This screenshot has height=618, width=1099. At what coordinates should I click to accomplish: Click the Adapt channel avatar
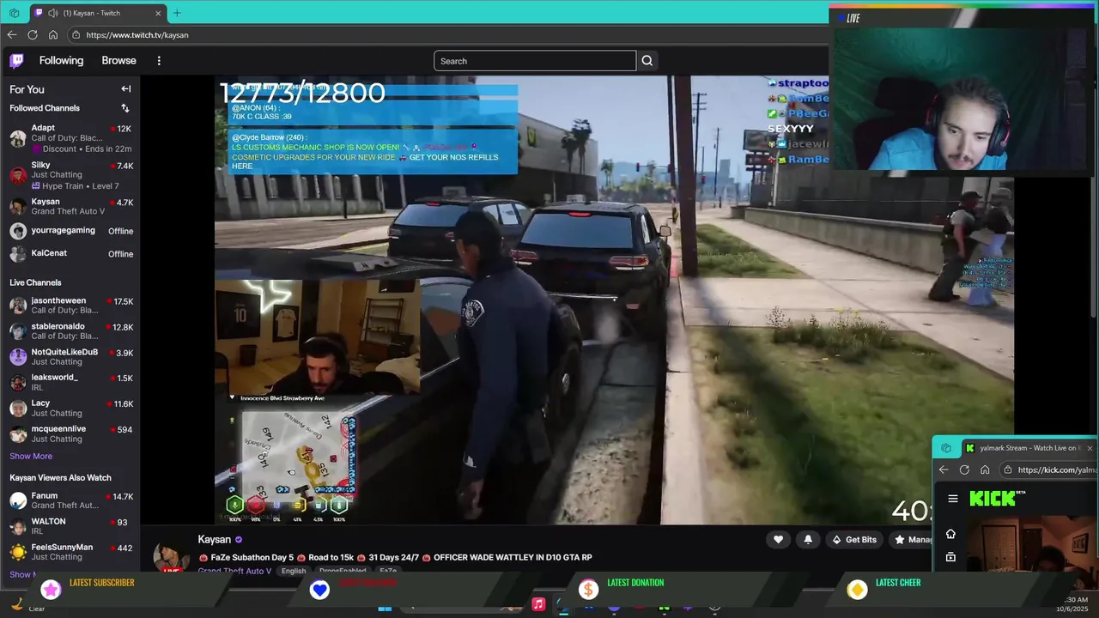[18, 138]
